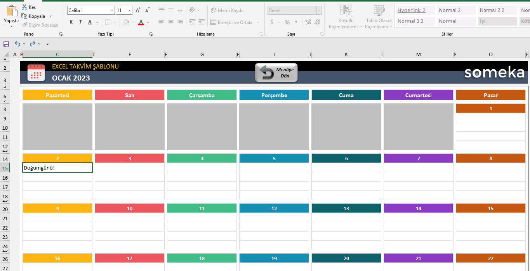The image size is (530, 271).
Task: Toggle bold formatting with the K button
Action: pos(71,22)
